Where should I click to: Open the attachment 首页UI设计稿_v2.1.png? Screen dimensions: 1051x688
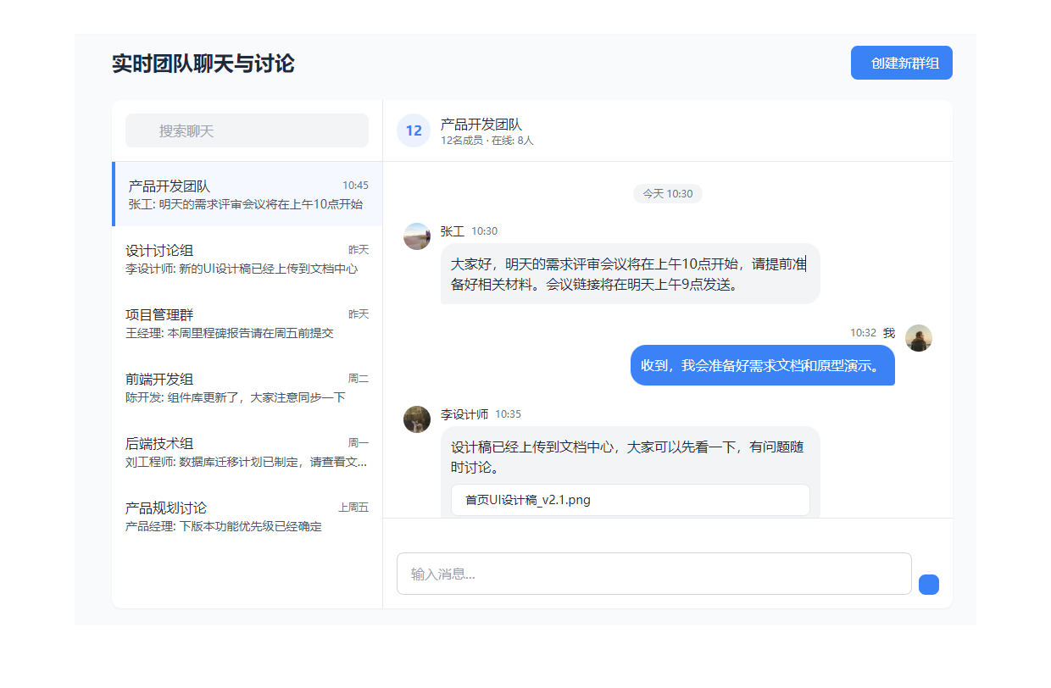point(631,500)
